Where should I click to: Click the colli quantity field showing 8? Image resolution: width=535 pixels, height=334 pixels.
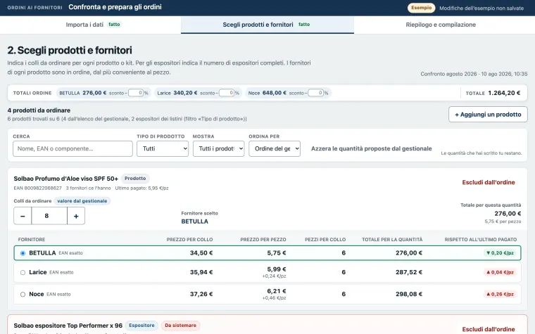tap(49, 216)
